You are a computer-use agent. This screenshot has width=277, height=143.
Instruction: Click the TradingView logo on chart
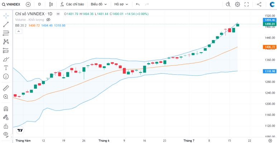[20, 130]
